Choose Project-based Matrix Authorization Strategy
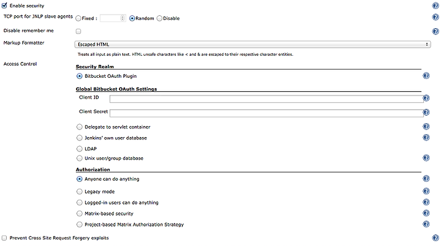The image size is (441, 246). [x=79, y=225]
